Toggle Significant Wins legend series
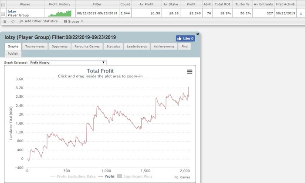Screen dimensions: 305x183 click(x=135, y=176)
